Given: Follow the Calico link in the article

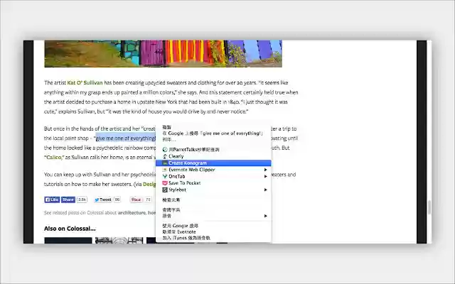Looking at the screenshot, I should (x=54, y=157).
